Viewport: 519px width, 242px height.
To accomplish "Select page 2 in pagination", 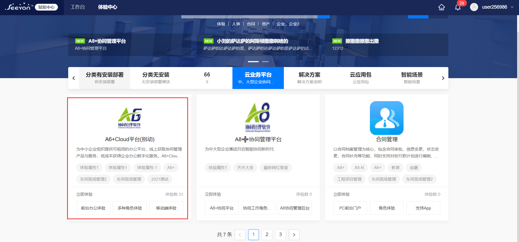I will 267,234.
